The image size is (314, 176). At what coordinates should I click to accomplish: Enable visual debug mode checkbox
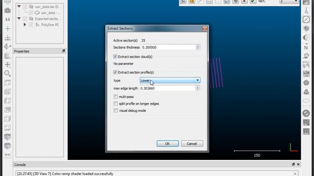click(x=116, y=110)
